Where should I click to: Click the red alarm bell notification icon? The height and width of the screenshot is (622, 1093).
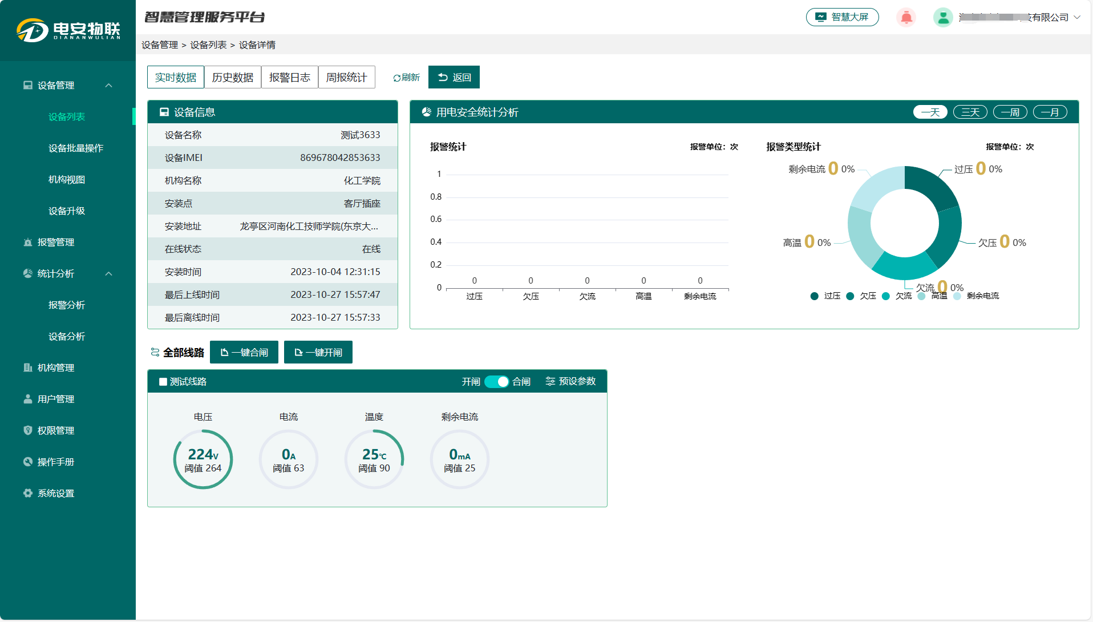pos(906,18)
